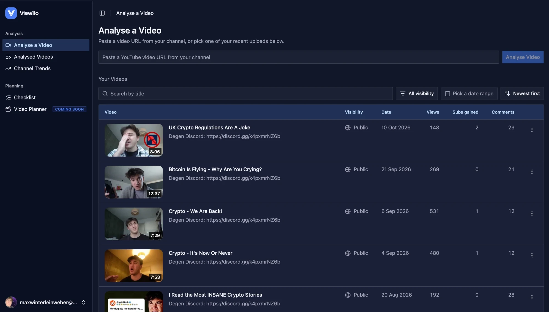Focus the Search by title field
The height and width of the screenshot is (312, 549).
[245, 93]
